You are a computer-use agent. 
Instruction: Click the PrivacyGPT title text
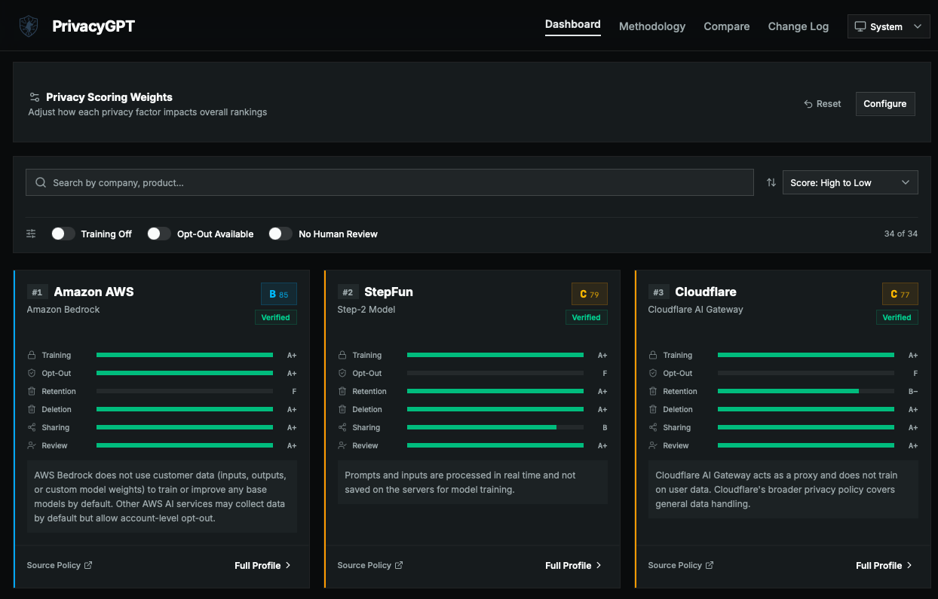point(93,26)
